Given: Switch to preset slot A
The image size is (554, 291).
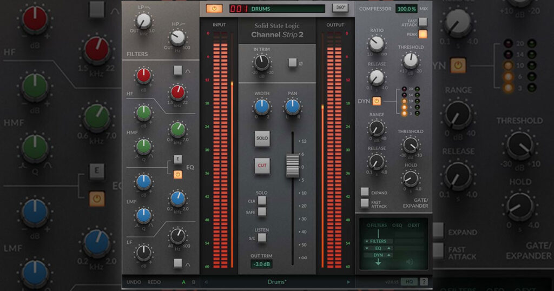Looking at the screenshot, I should pos(183,282).
